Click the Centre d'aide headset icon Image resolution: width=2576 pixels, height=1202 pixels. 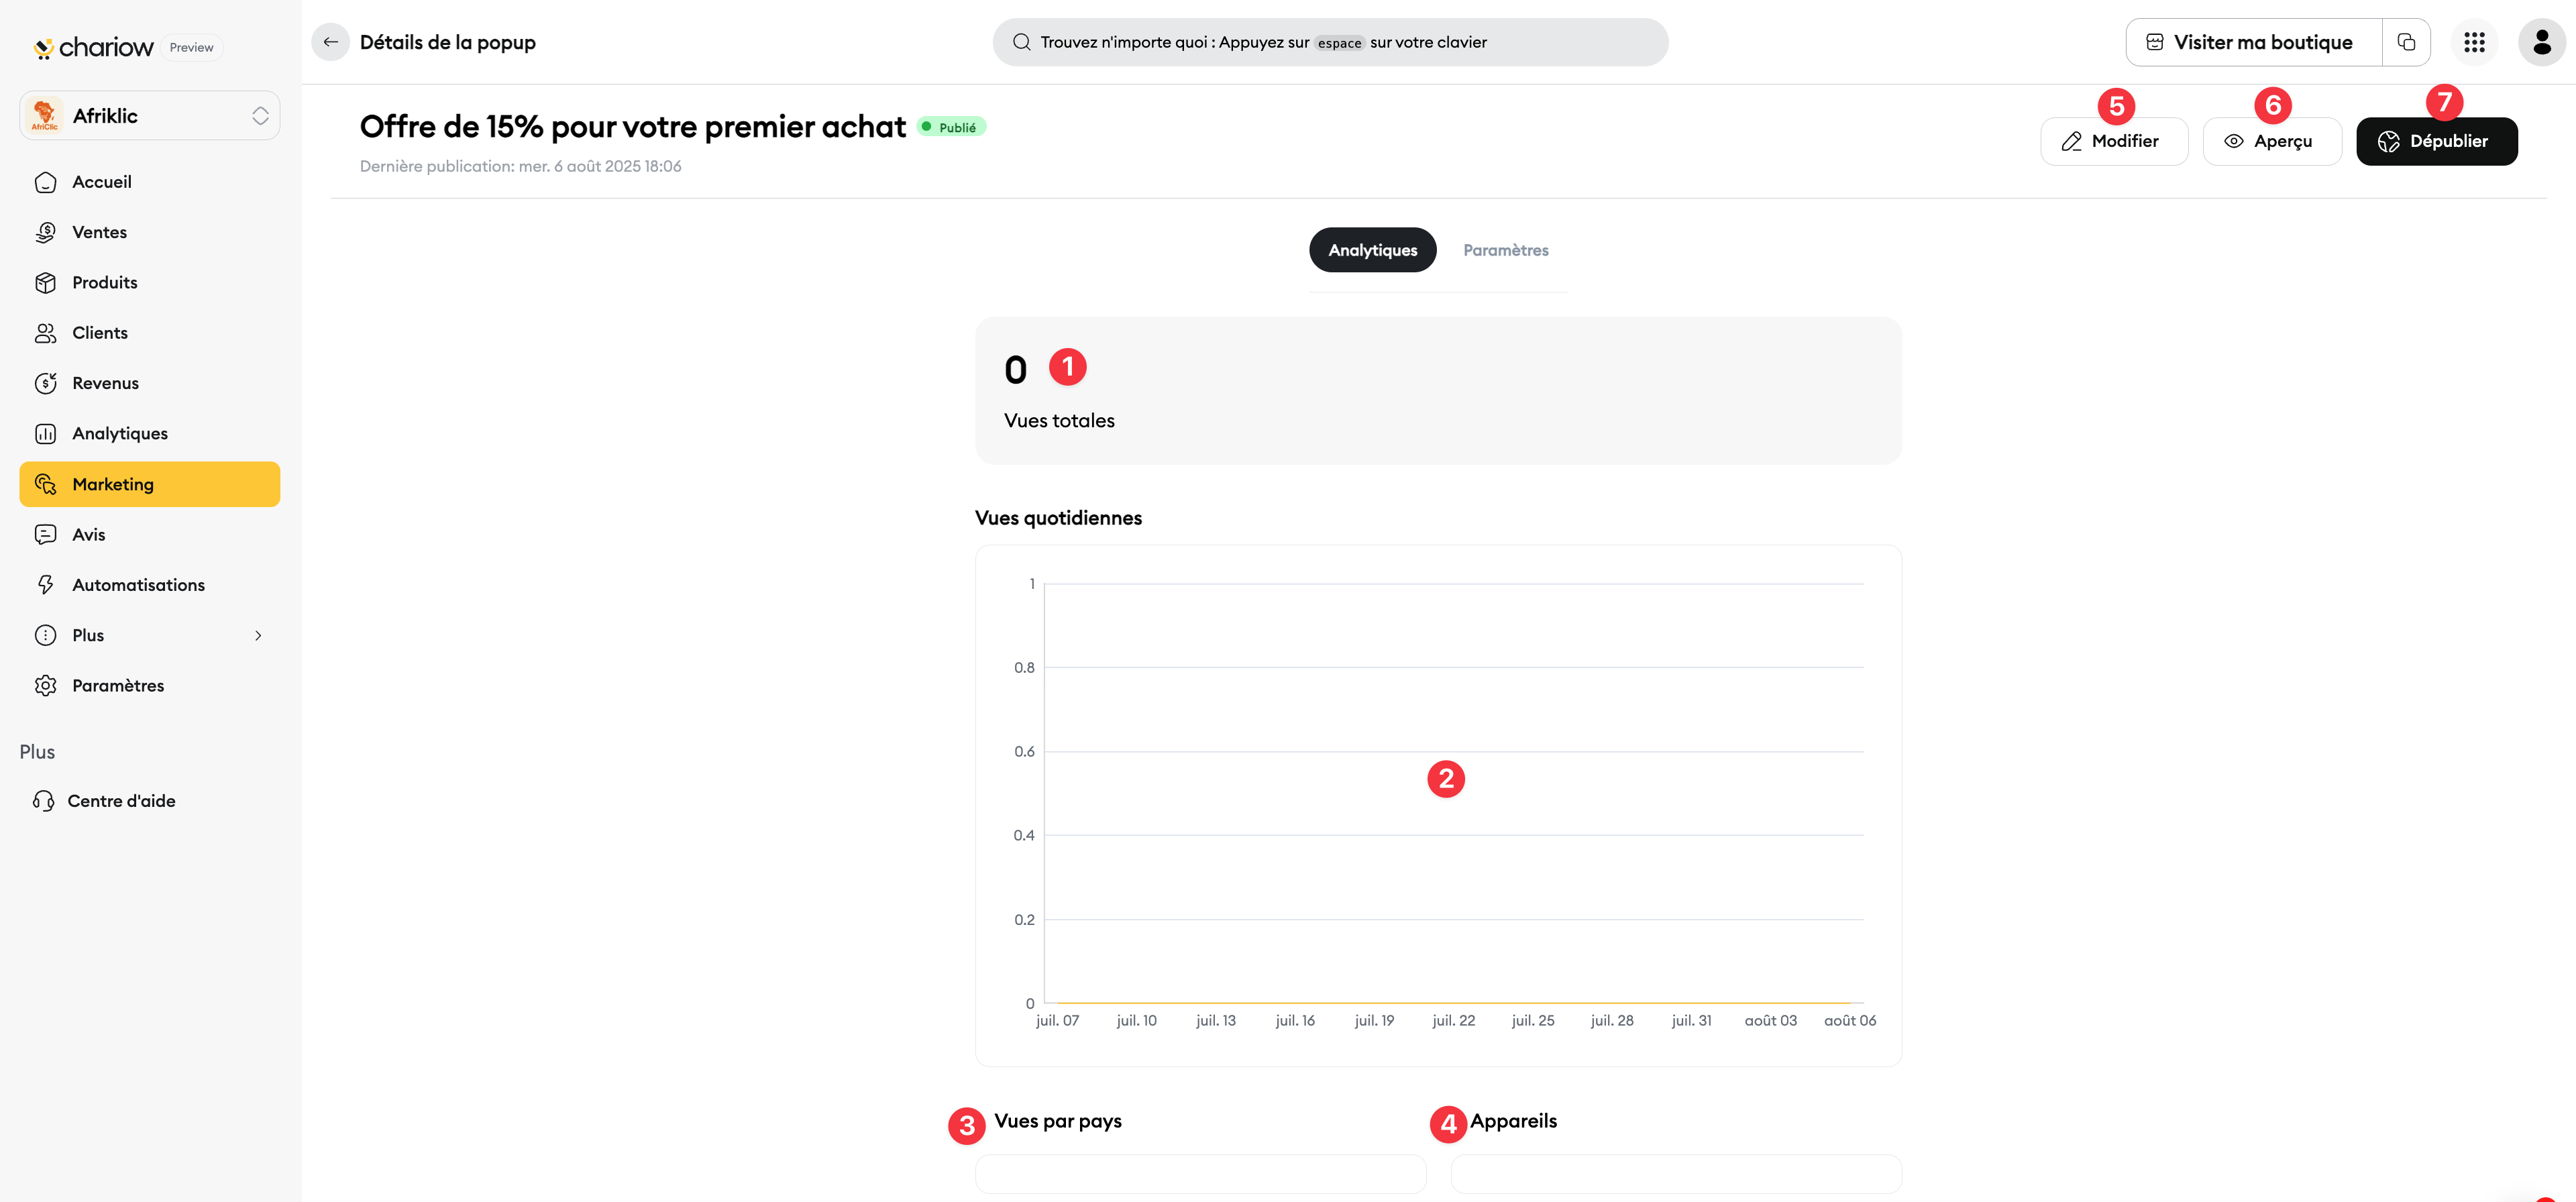[43, 801]
